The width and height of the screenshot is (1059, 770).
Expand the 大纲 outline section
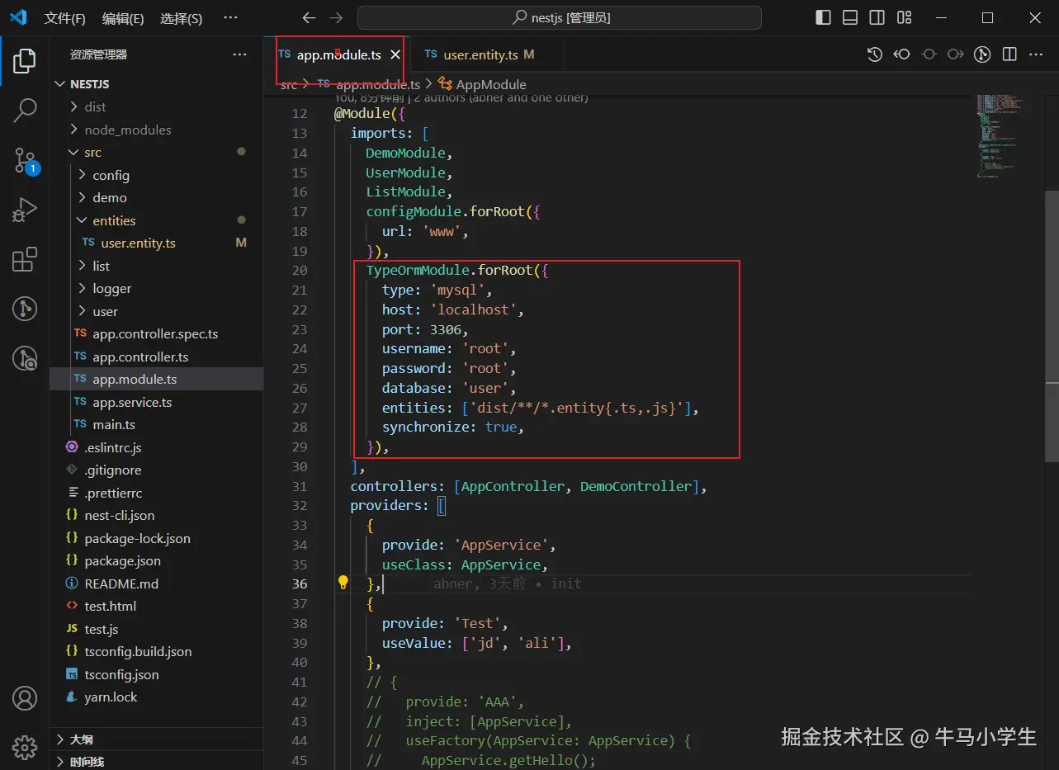pos(81,739)
